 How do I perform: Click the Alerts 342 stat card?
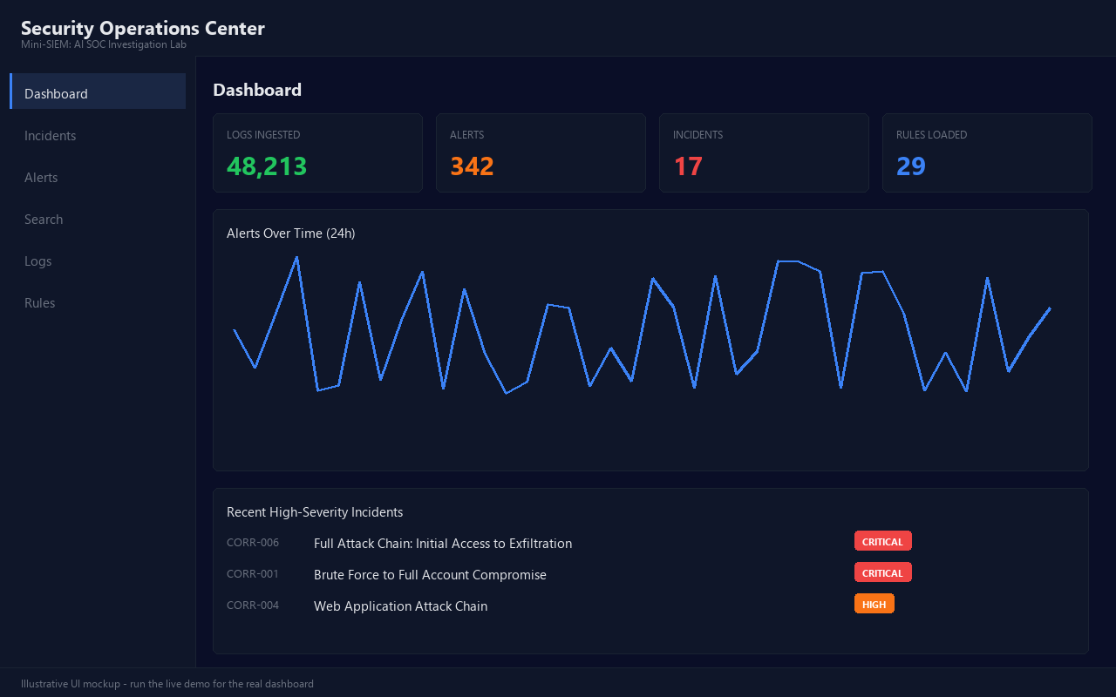(x=541, y=152)
